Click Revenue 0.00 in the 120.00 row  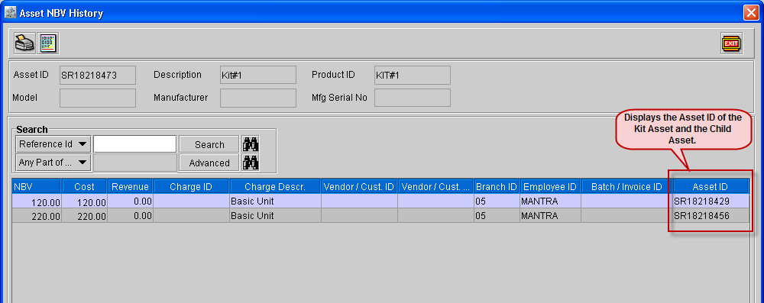click(x=130, y=201)
